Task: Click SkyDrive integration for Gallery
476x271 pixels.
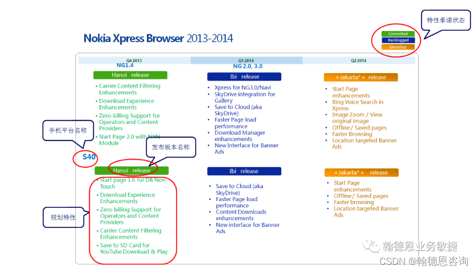Action: click(x=244, y=97)
